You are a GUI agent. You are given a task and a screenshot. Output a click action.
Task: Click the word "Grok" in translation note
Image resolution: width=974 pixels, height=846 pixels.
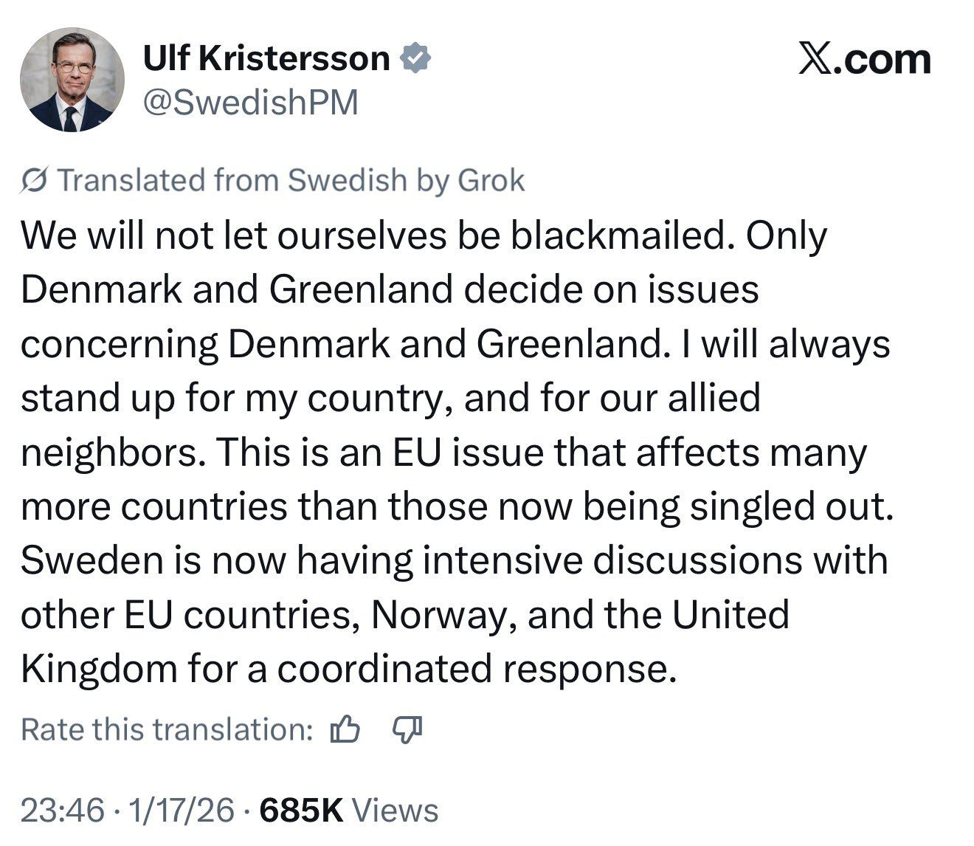click(x=491, y=180)
